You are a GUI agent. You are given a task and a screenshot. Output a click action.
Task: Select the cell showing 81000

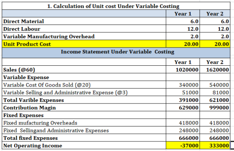tap(215, 92)
